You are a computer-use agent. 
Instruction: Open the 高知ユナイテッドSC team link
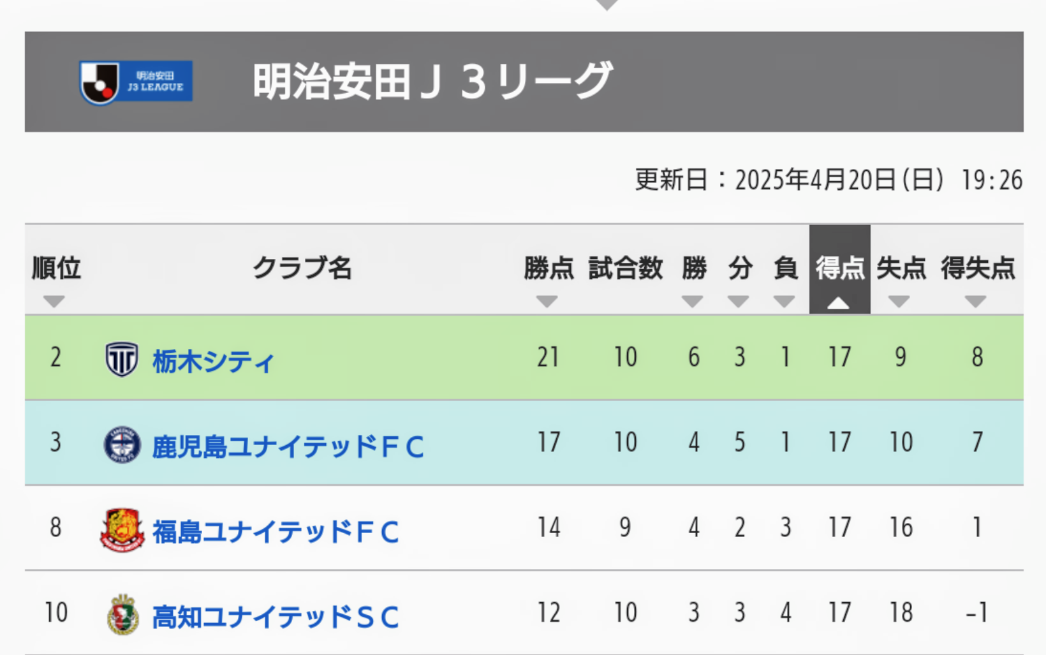pyautogui.click(x=276, y=617)
